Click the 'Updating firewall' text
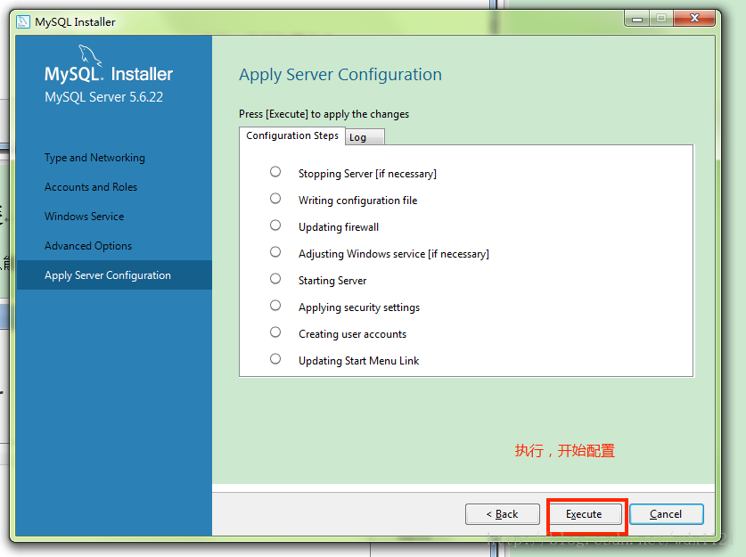Viewport: 746px width, 557px height. pyautogui.click(x=339, y=227)
